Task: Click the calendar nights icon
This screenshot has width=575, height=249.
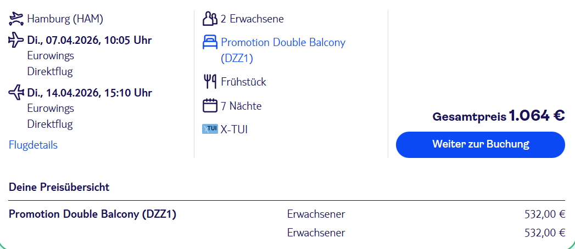Action: (210, 106)
